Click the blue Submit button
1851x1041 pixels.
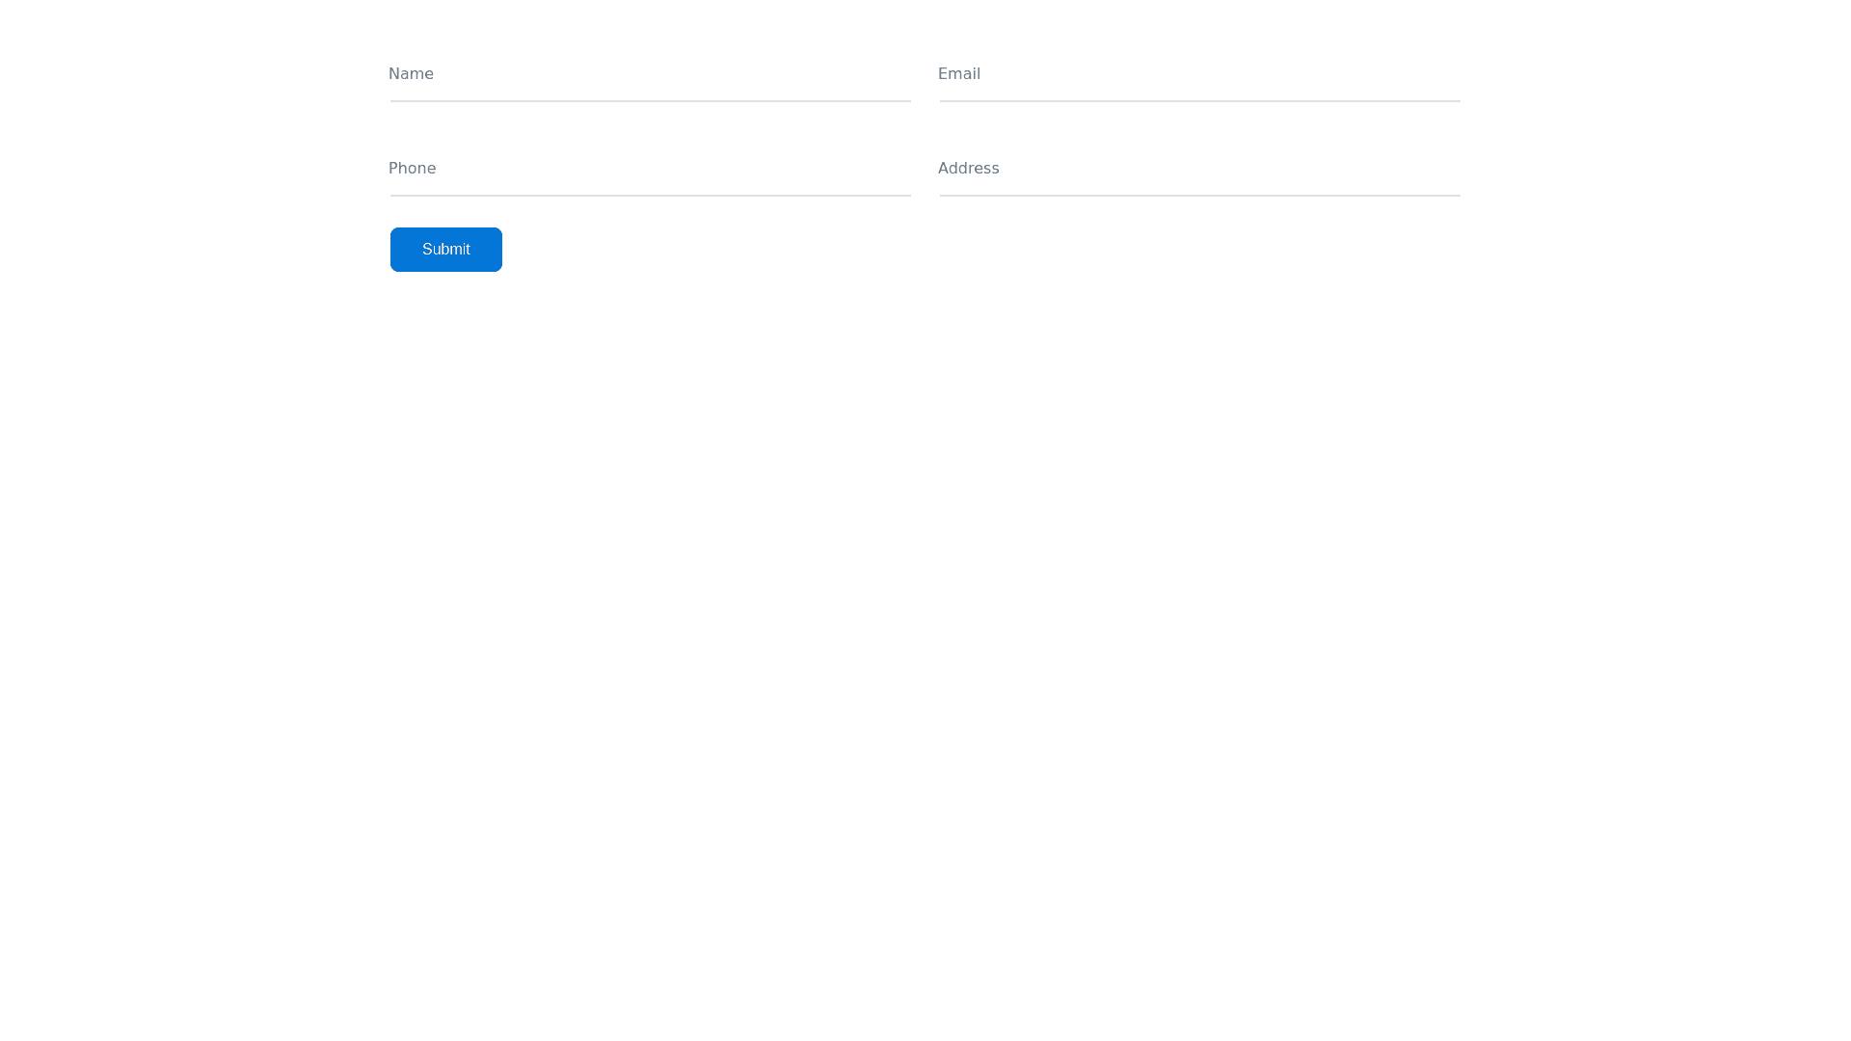coord(445,250)
